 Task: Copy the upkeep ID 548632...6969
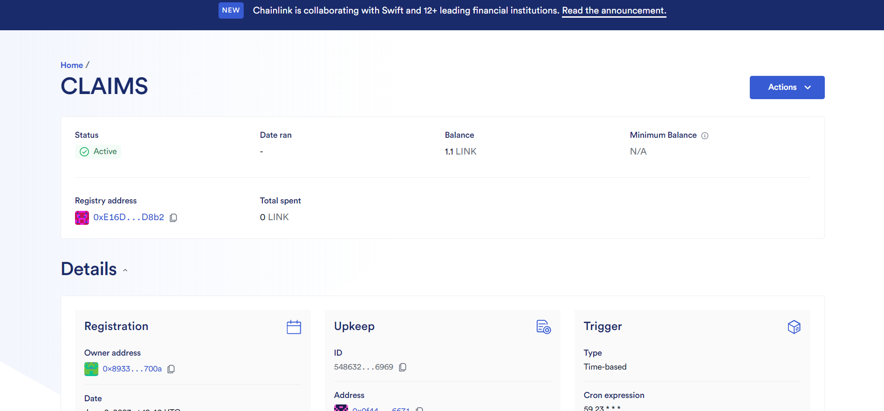[x=403, y=367]
